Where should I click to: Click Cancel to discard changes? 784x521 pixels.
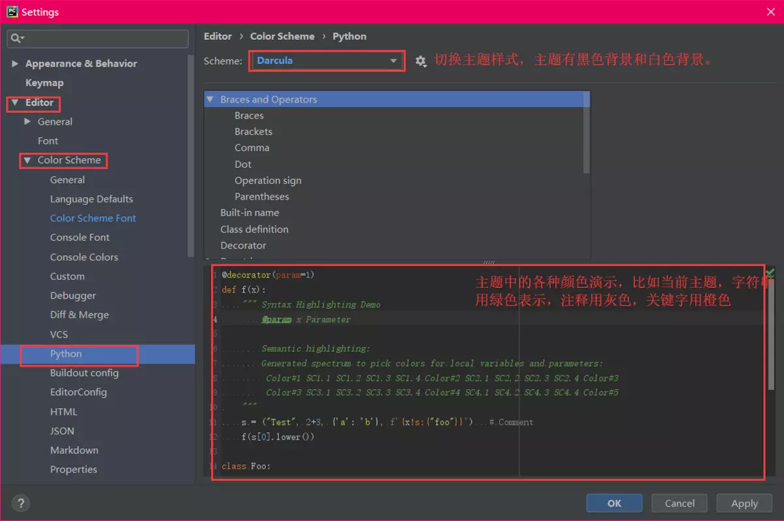coord(679,503)
